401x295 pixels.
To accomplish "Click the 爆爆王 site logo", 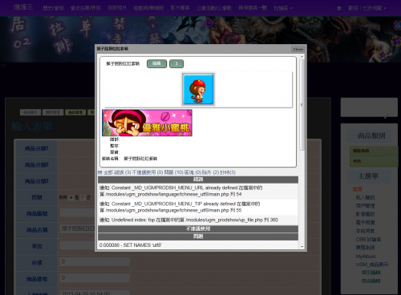I will [x=23, y=7].
